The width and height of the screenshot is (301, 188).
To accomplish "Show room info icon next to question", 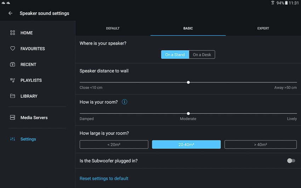I will tap(124, 102).
